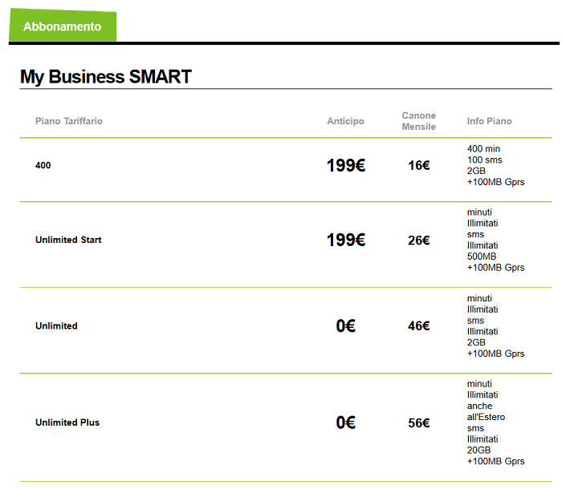
Task: Click anche all'Estero info text
Action: tap(486, 411)
